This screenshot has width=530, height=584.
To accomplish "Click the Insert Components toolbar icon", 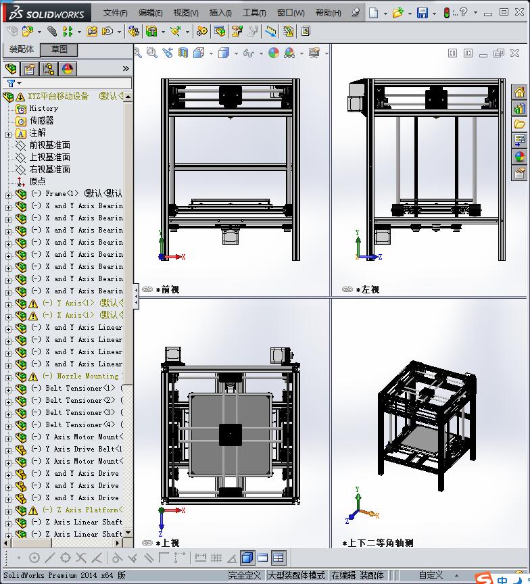I will click(27, 31).
